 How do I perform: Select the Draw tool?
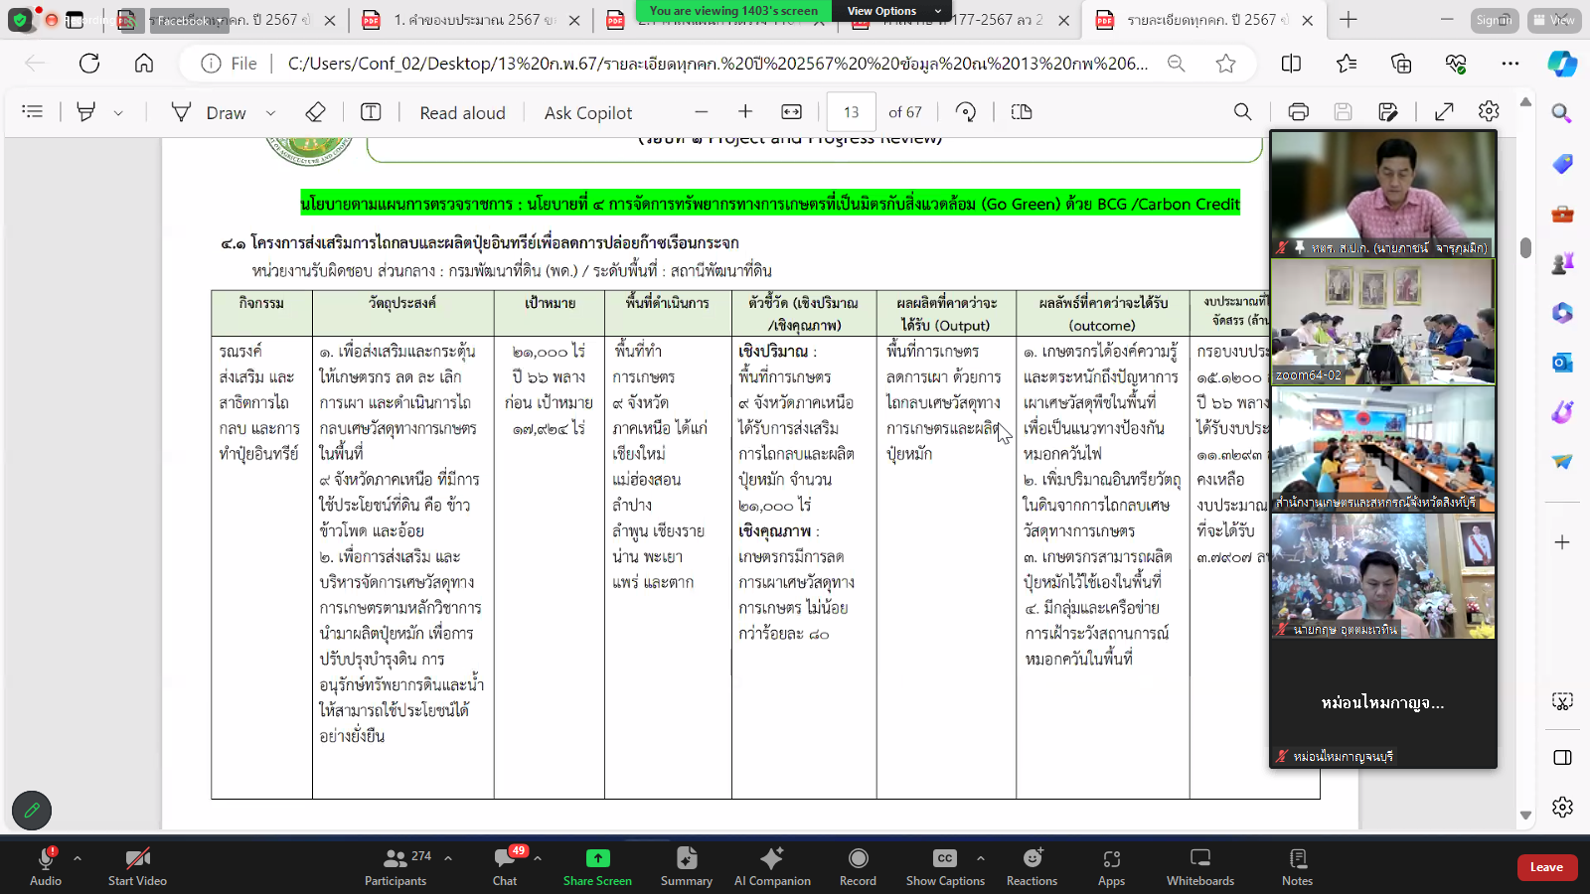pos(209,113)
